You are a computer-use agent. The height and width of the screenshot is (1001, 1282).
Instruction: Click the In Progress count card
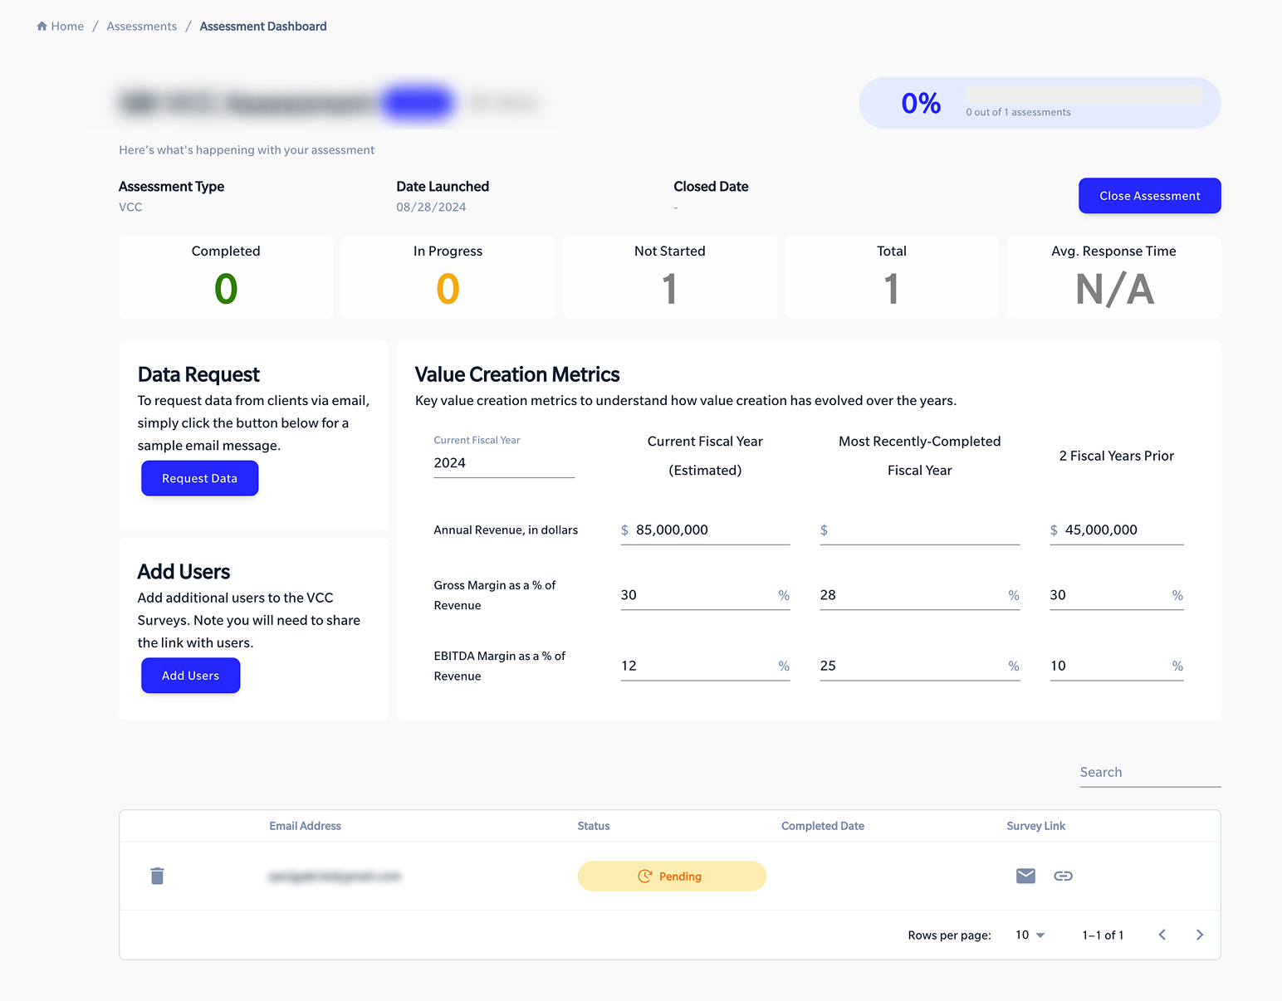click(x=448, y=277)
